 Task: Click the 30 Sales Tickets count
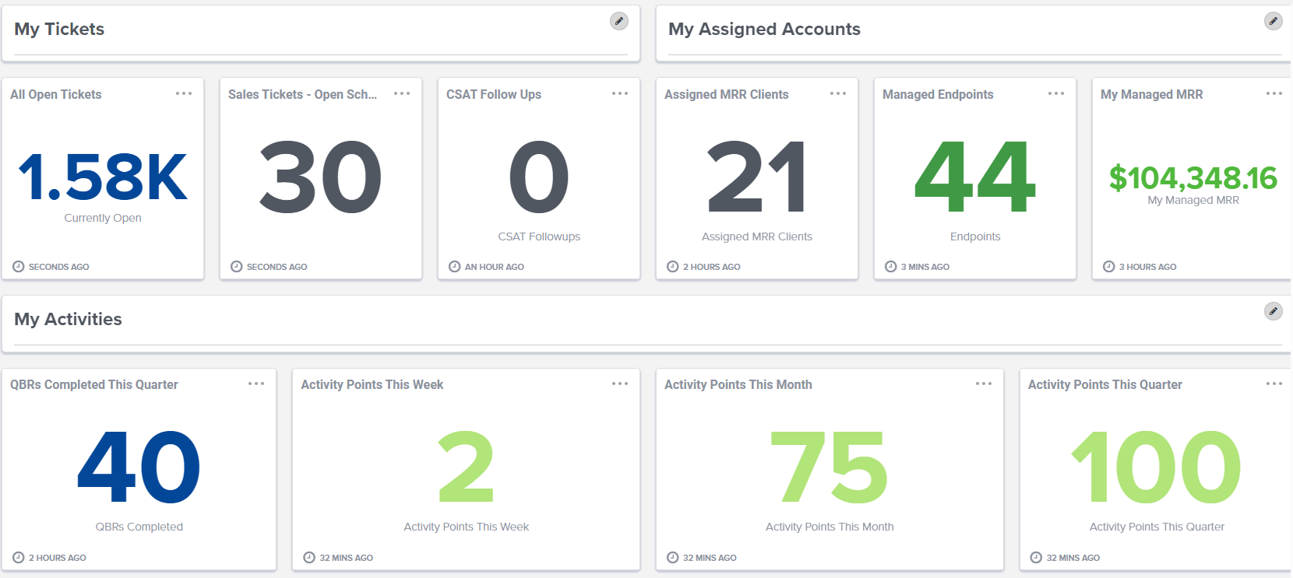pyautogui.click(x=320, y=177)
